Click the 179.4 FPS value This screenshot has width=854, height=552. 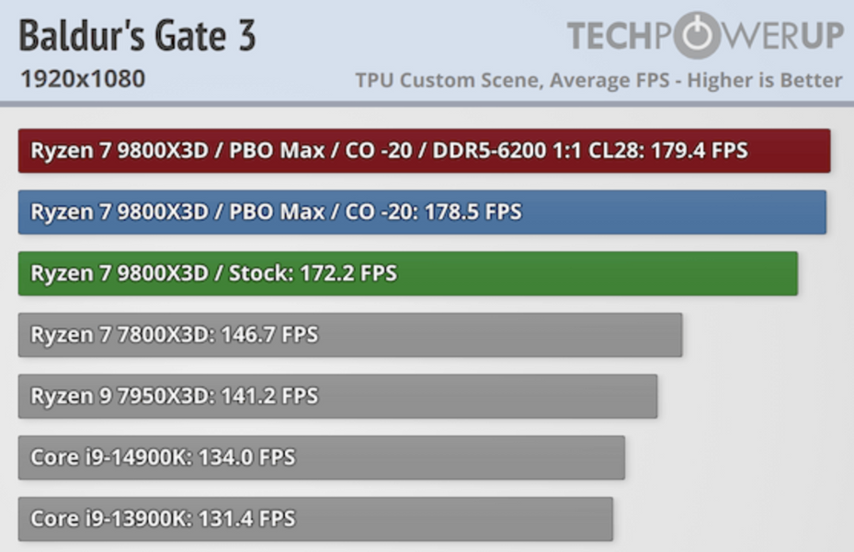699,151
